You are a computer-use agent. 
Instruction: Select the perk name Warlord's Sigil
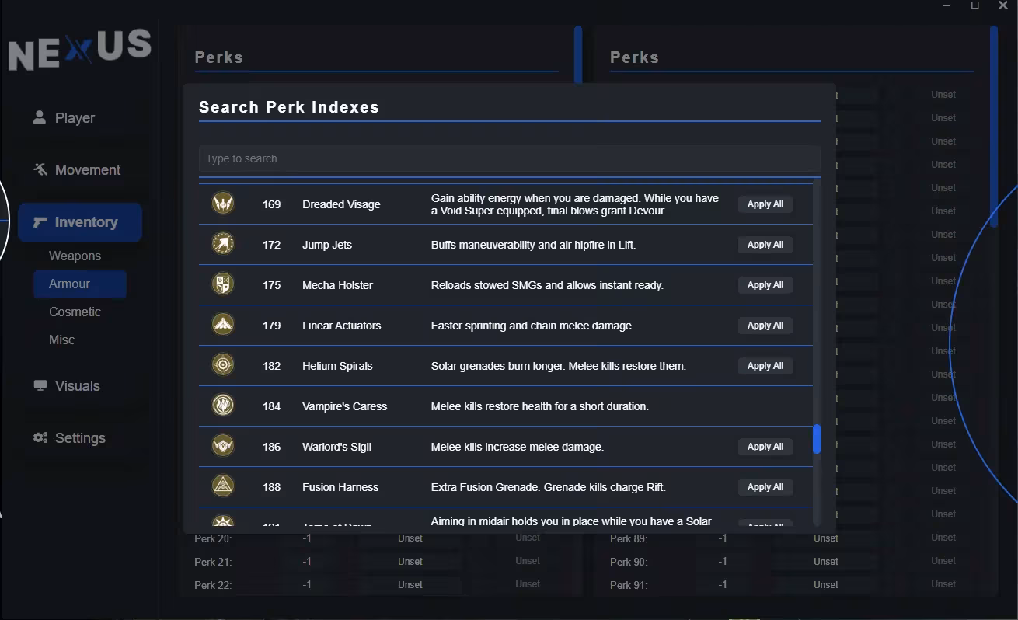pos(336,447)
